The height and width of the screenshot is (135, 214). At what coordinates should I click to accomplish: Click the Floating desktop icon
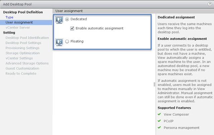pos(59,41)
